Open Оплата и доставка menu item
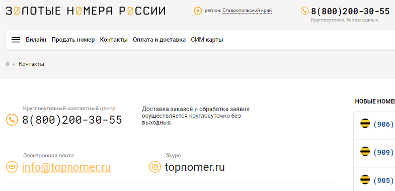 (159, 40)
